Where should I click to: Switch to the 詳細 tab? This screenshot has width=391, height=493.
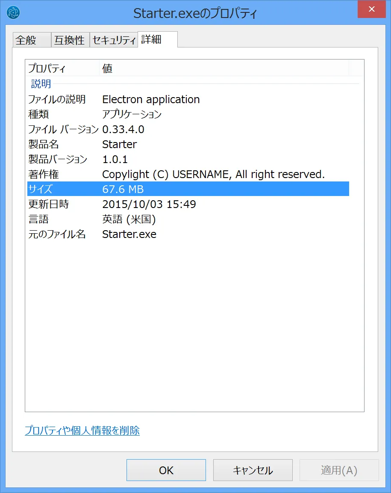[x=150, y=39]
